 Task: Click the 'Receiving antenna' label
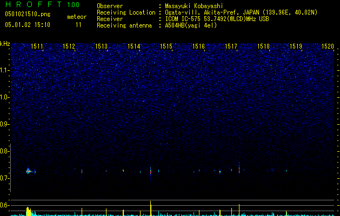(124, 25)
